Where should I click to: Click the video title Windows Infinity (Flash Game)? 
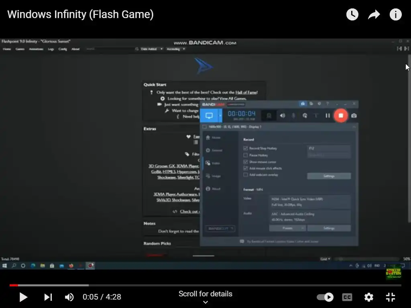coord(80,14)
